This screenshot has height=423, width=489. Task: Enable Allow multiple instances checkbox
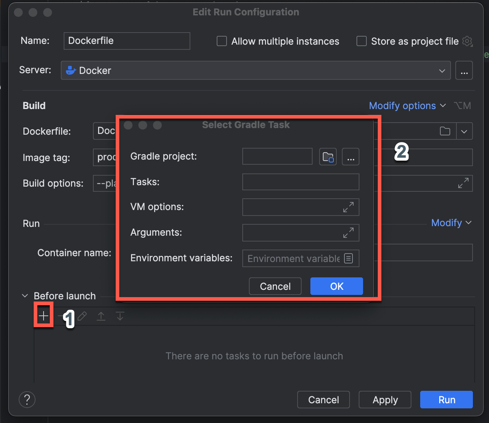(222, 41)
